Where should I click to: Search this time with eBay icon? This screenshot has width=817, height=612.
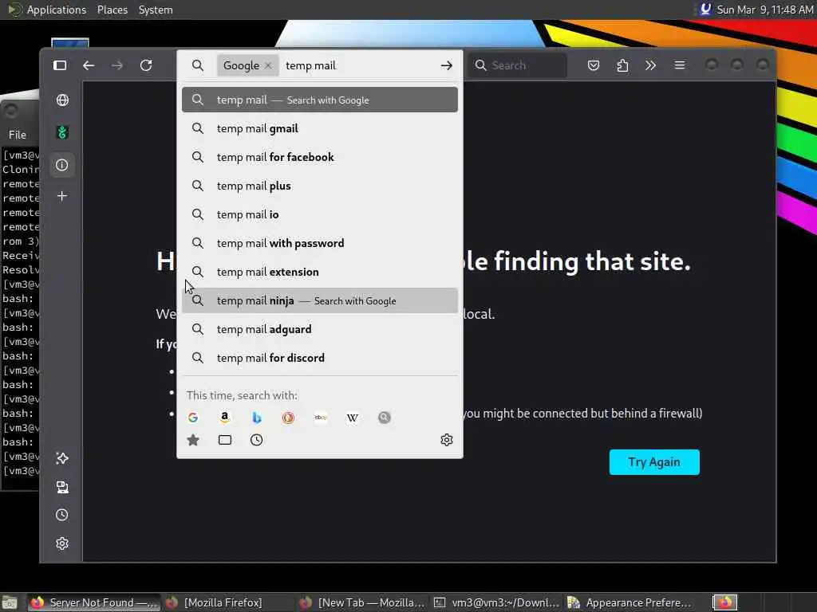(x=321, y=418)
